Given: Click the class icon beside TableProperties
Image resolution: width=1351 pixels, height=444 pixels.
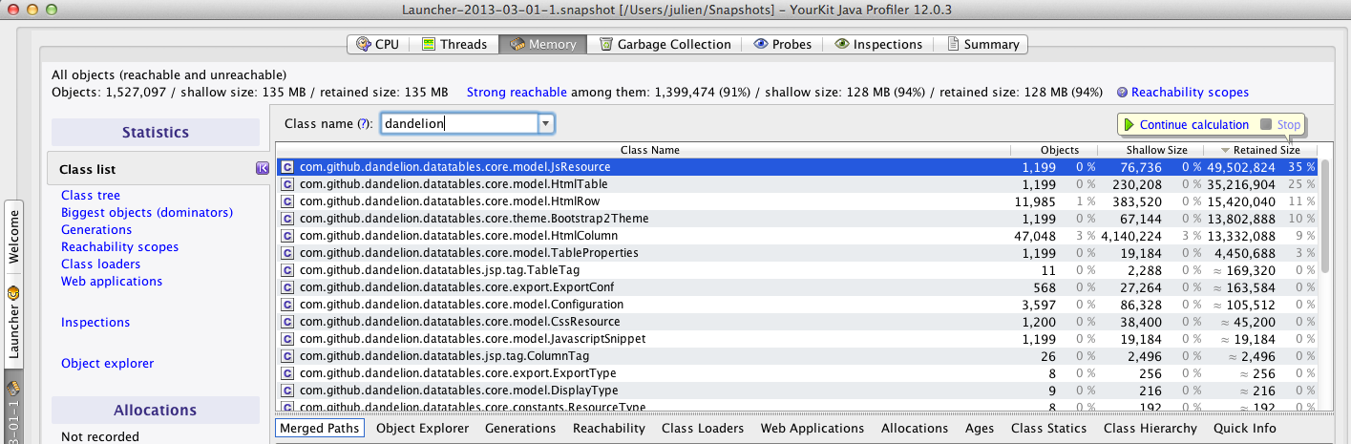Looking at the screenshot, I should (x=286, y=253).
